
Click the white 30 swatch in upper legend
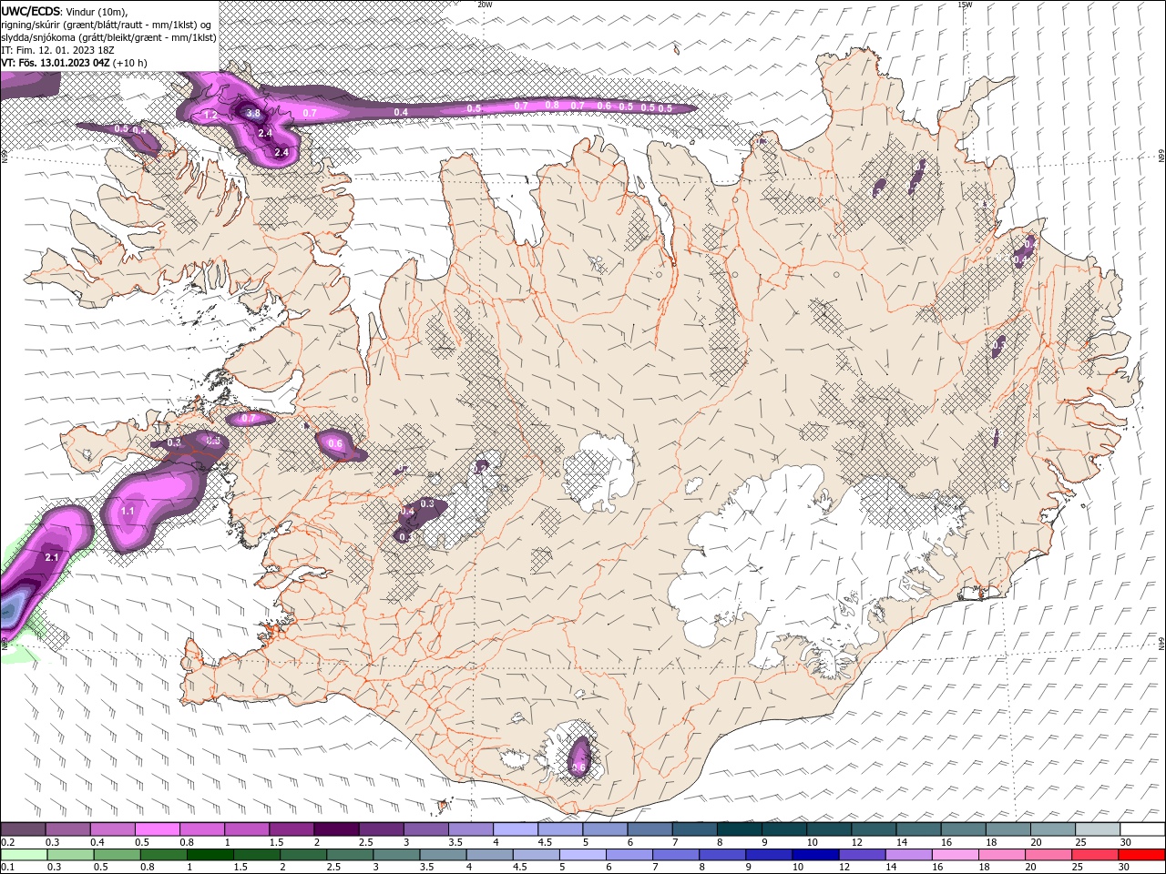coord(1142,829)
